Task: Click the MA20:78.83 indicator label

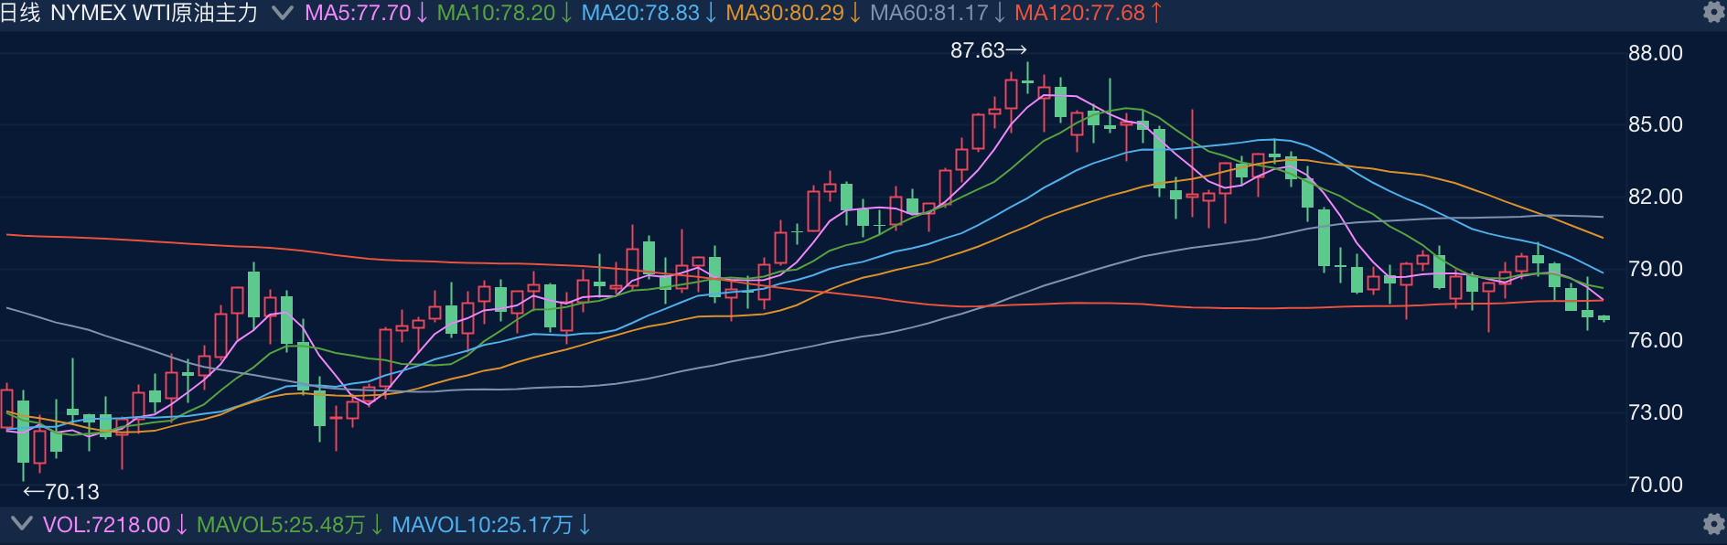Action: point(649,13)
